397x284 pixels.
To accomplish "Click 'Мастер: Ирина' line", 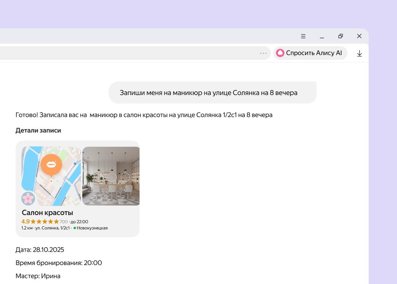I will point(38,276).
